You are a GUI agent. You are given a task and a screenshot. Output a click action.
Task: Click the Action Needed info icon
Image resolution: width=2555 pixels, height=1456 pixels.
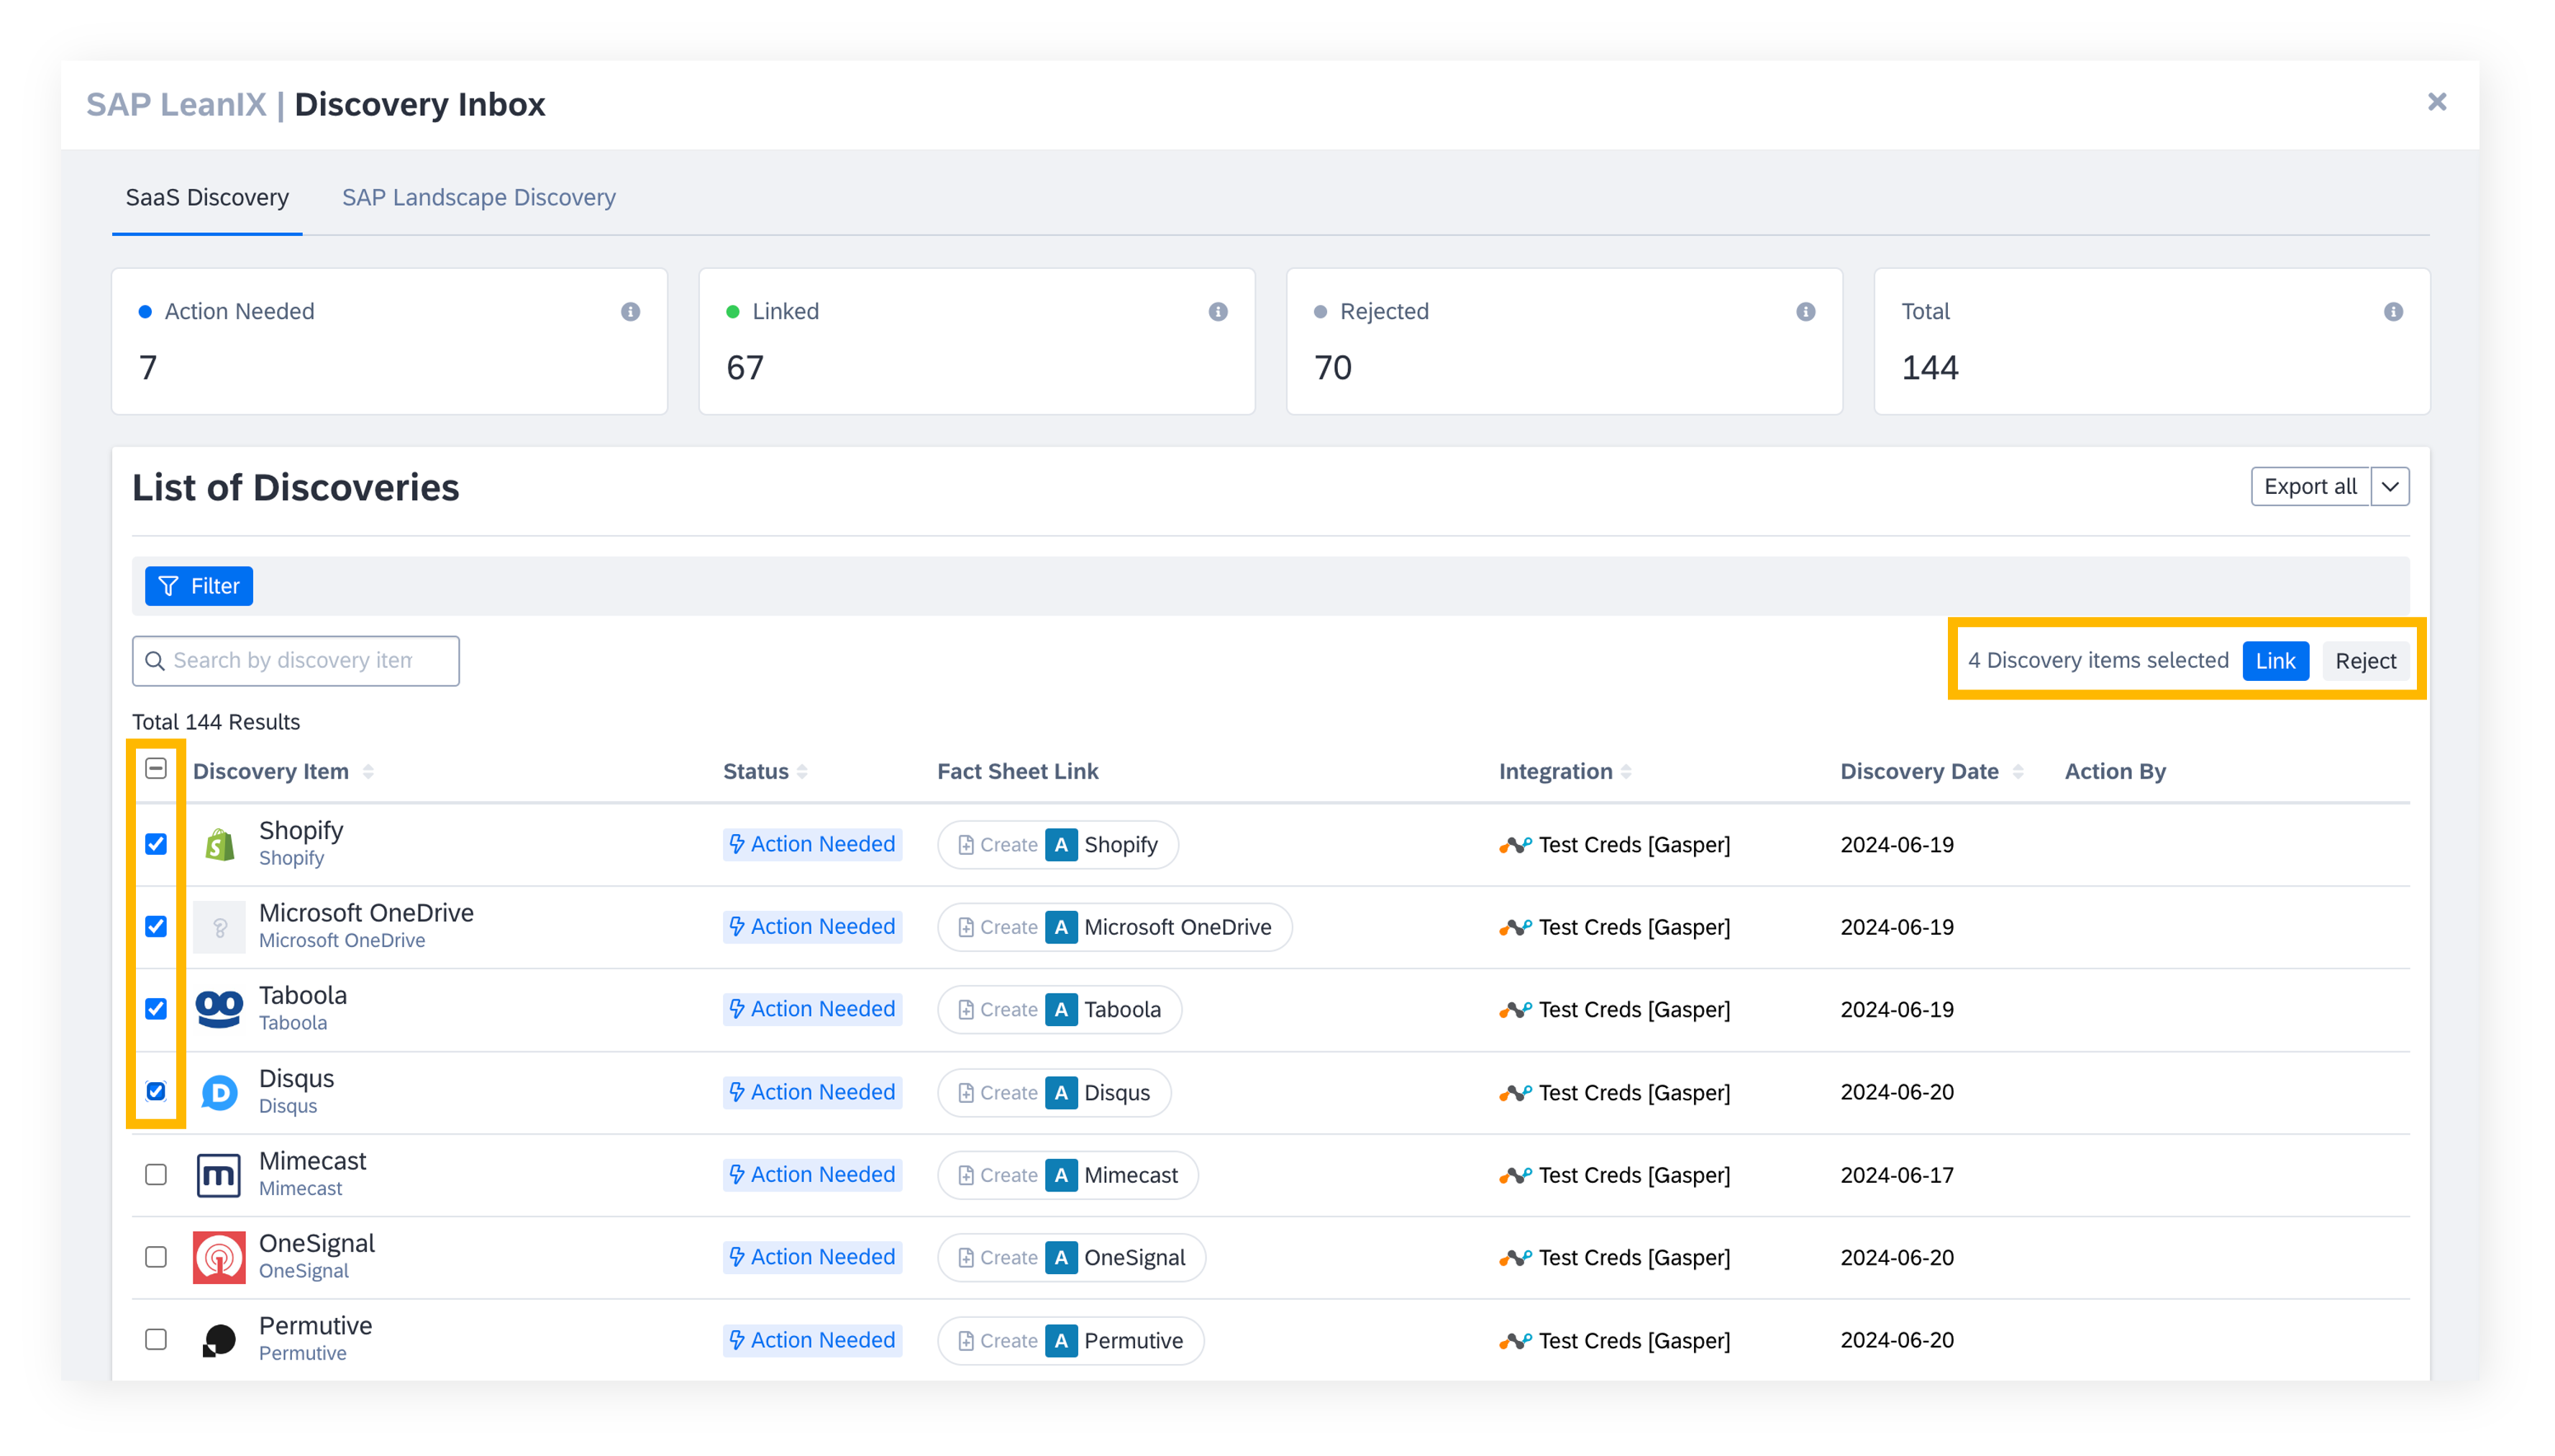click(630, 312)
